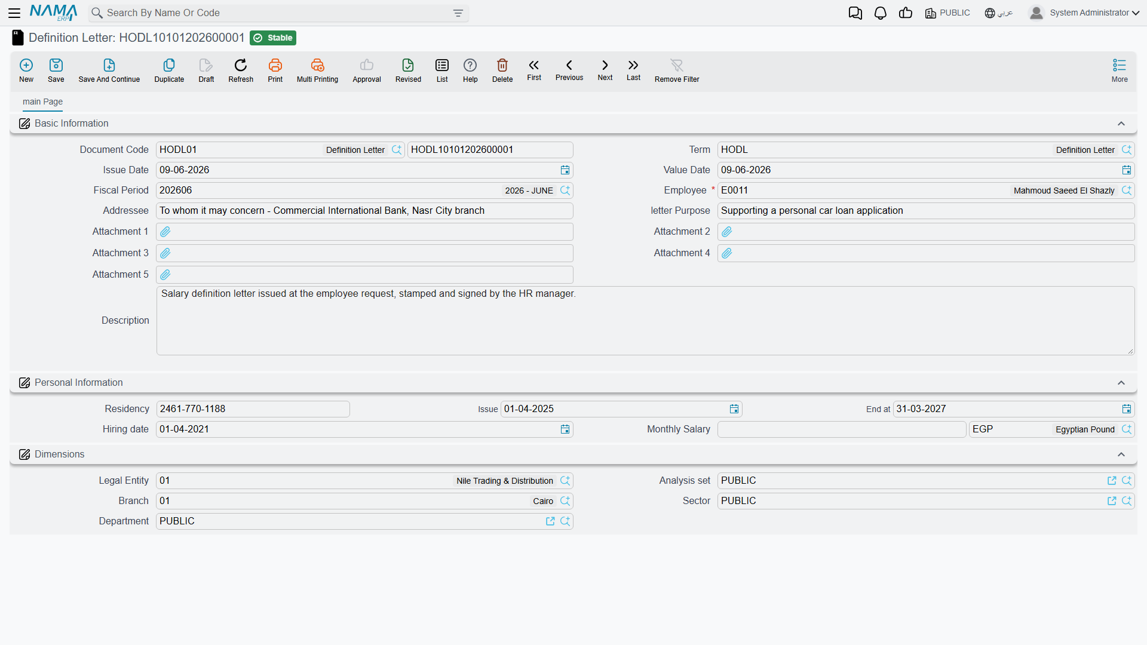
Task: Collapse the Dimensions section
Action: [x=1121, y=454]
